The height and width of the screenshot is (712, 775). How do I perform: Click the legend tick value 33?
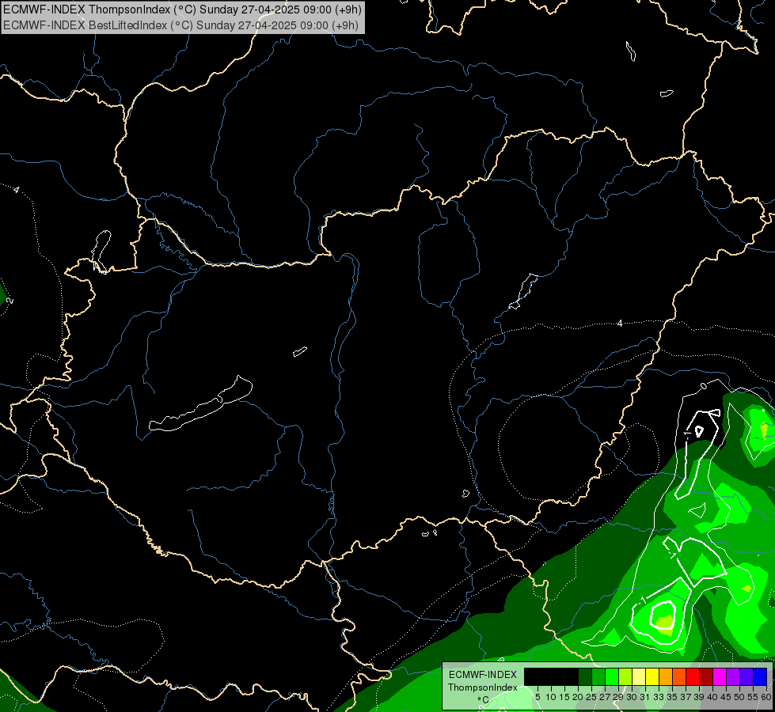(x=659, y=697)
